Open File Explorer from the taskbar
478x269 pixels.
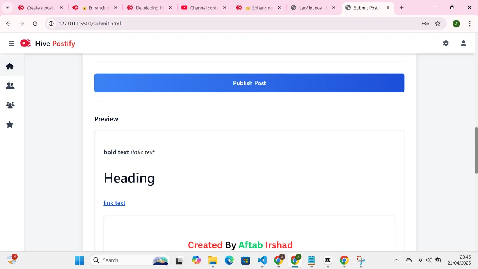pos(212,260)
